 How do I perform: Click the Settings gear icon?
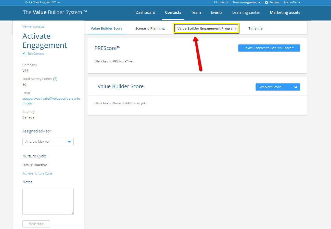point(266,3)
